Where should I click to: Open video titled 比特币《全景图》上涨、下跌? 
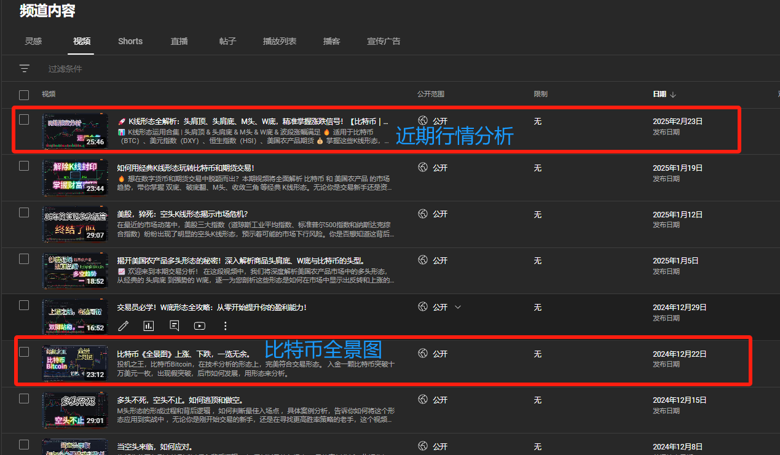coord(183,354)
